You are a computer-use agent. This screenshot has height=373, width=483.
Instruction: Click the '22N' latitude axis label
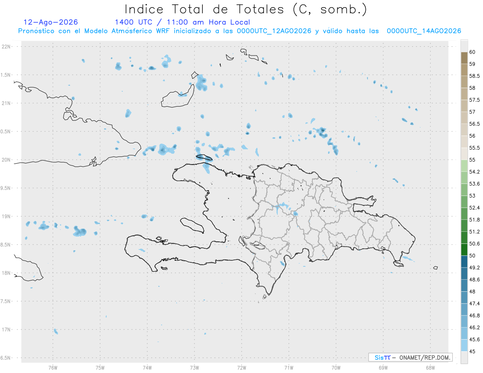click(x=7, y=47)
